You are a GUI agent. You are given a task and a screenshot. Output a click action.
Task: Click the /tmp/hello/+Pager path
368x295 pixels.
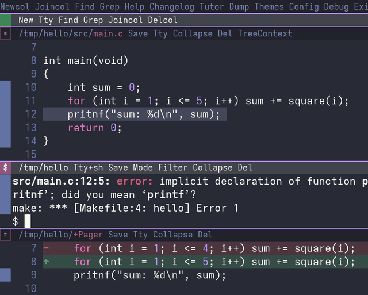point(61,235)
